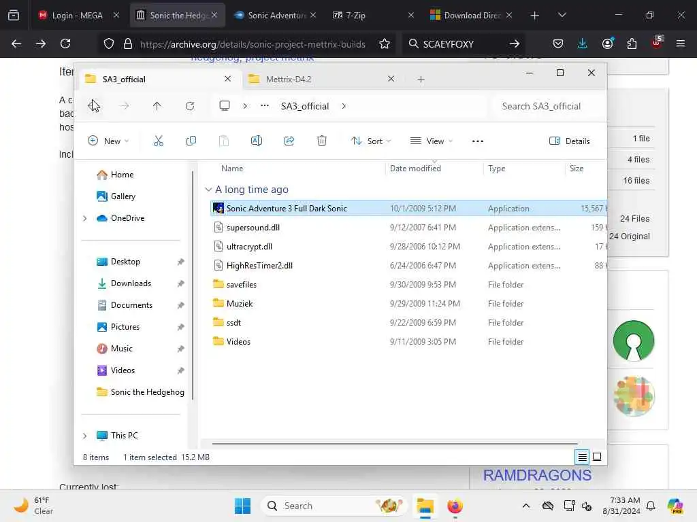The width and height of the screenshot is (697, 522).
Task: Show hidden system tray icons
Action: 526,506
